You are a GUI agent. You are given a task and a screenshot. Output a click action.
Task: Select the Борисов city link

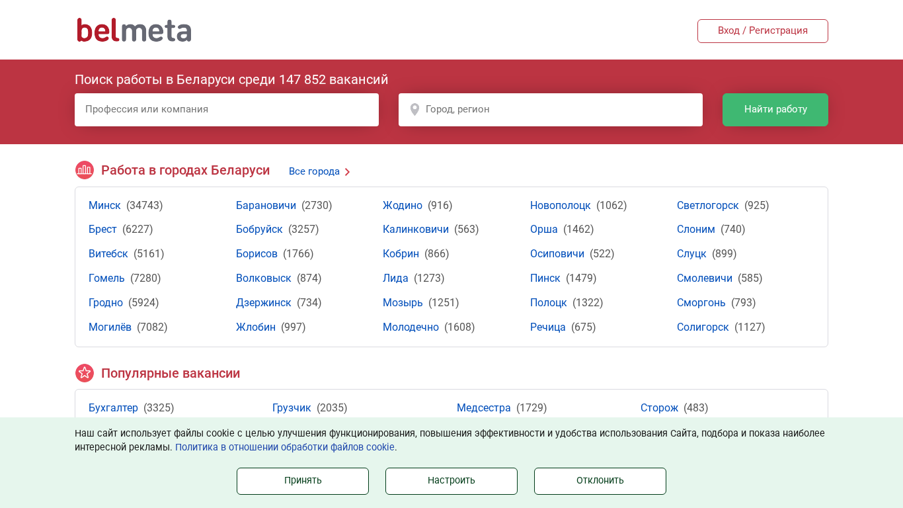256,254
